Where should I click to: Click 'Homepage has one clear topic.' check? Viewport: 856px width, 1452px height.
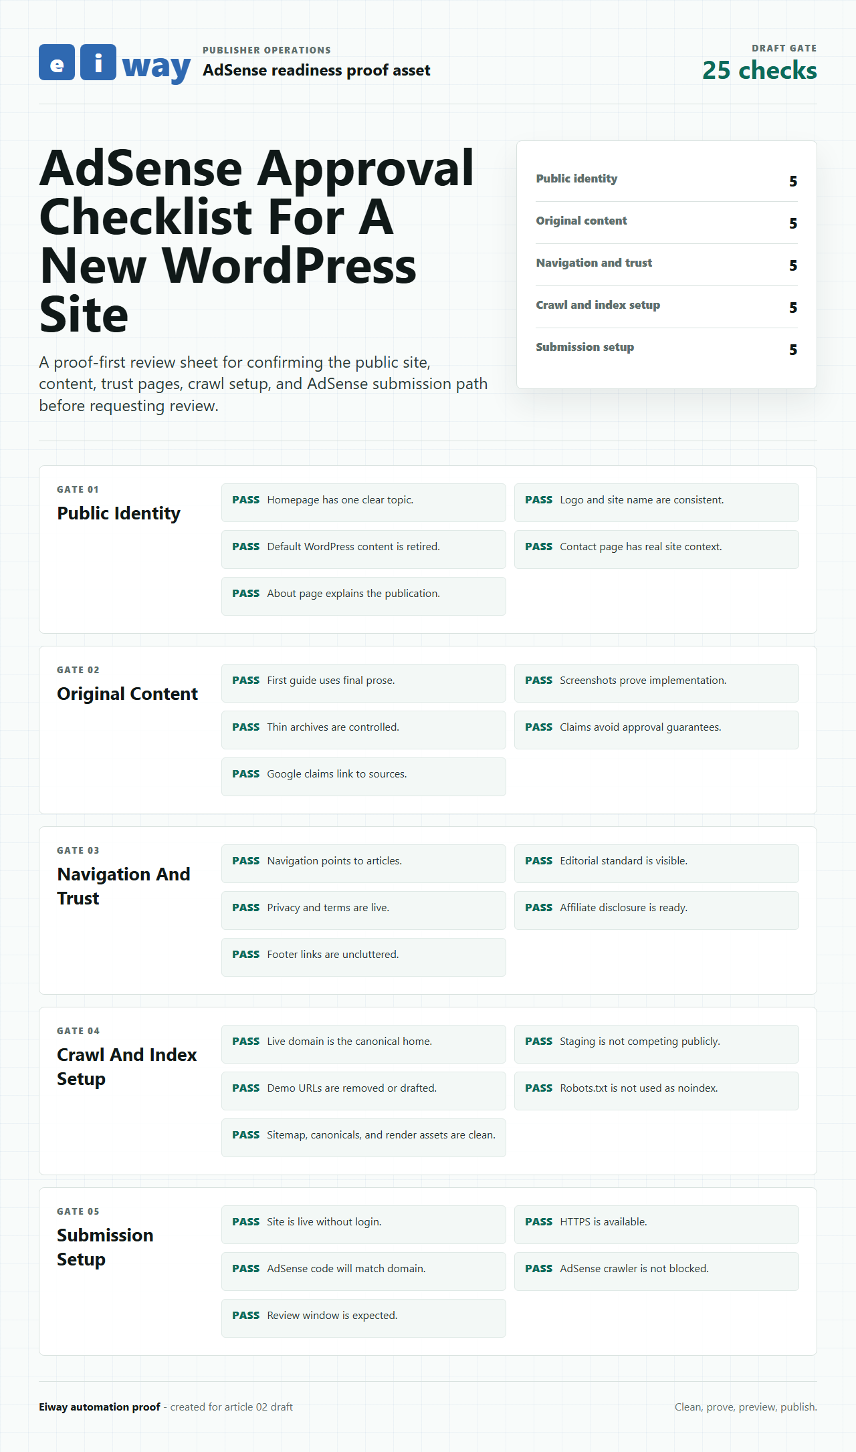click(x=364, y=503)
